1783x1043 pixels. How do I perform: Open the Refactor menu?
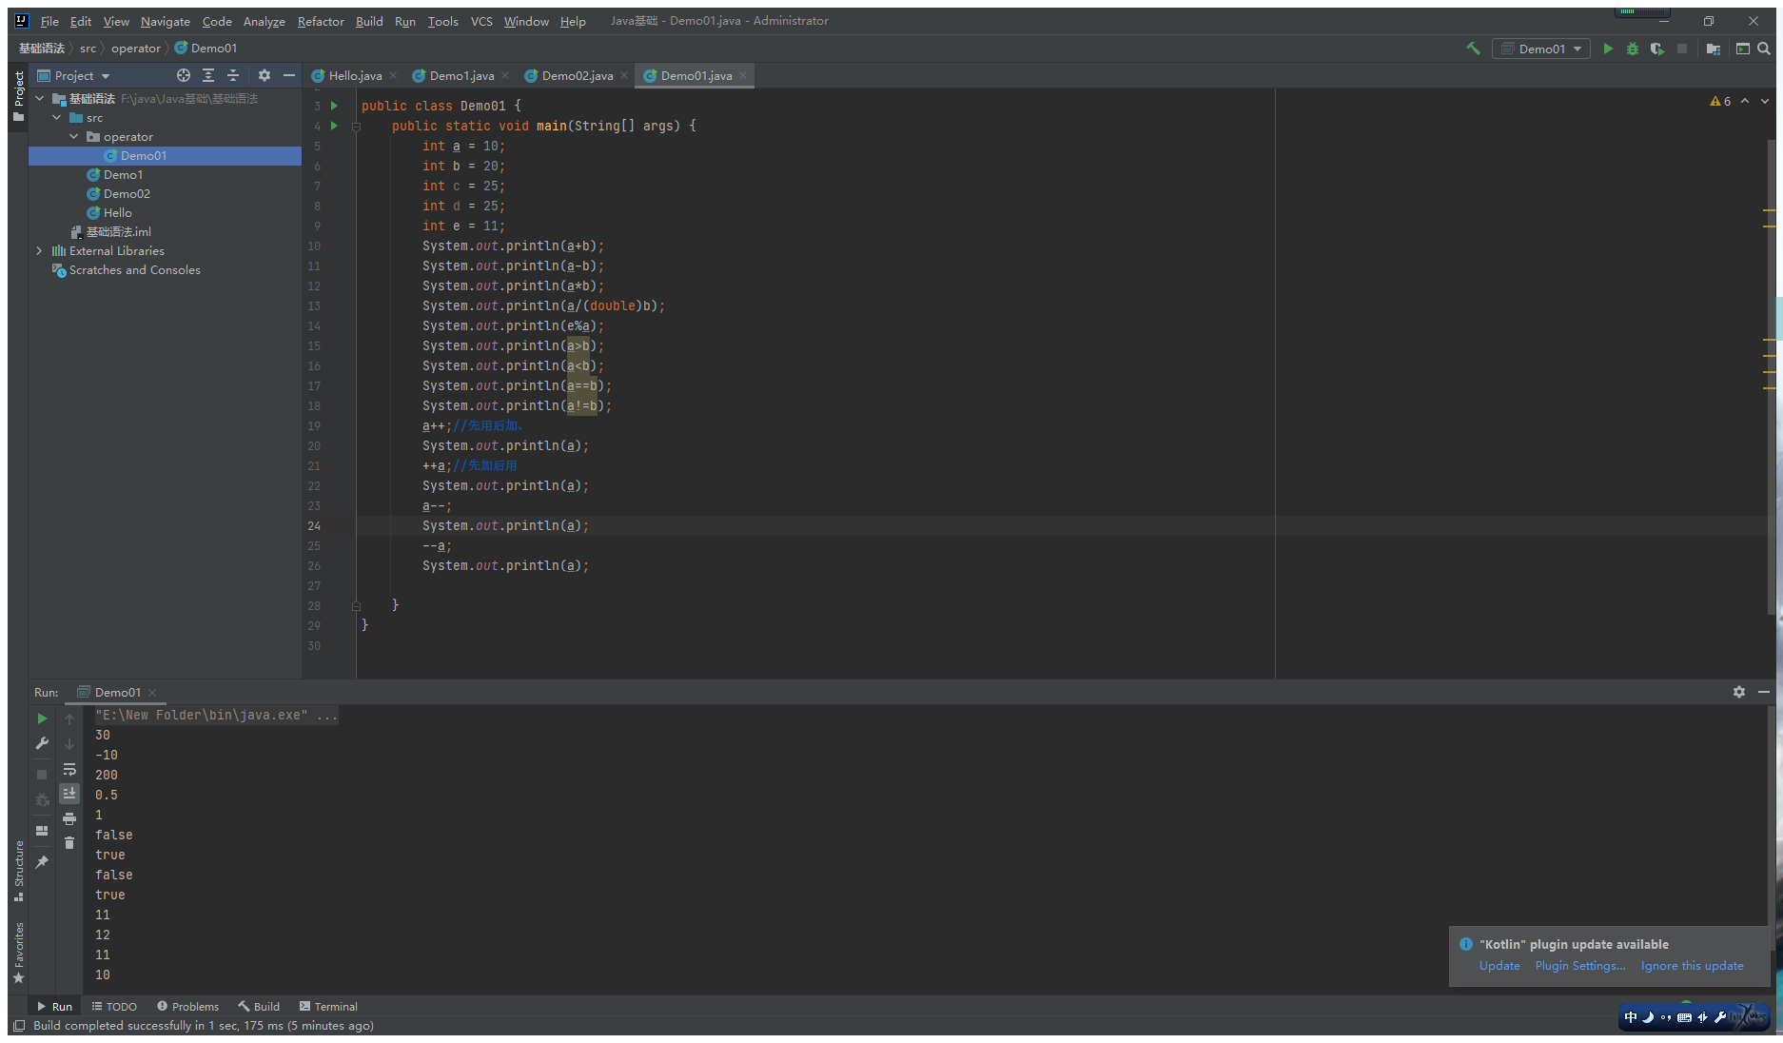point(321,21)
